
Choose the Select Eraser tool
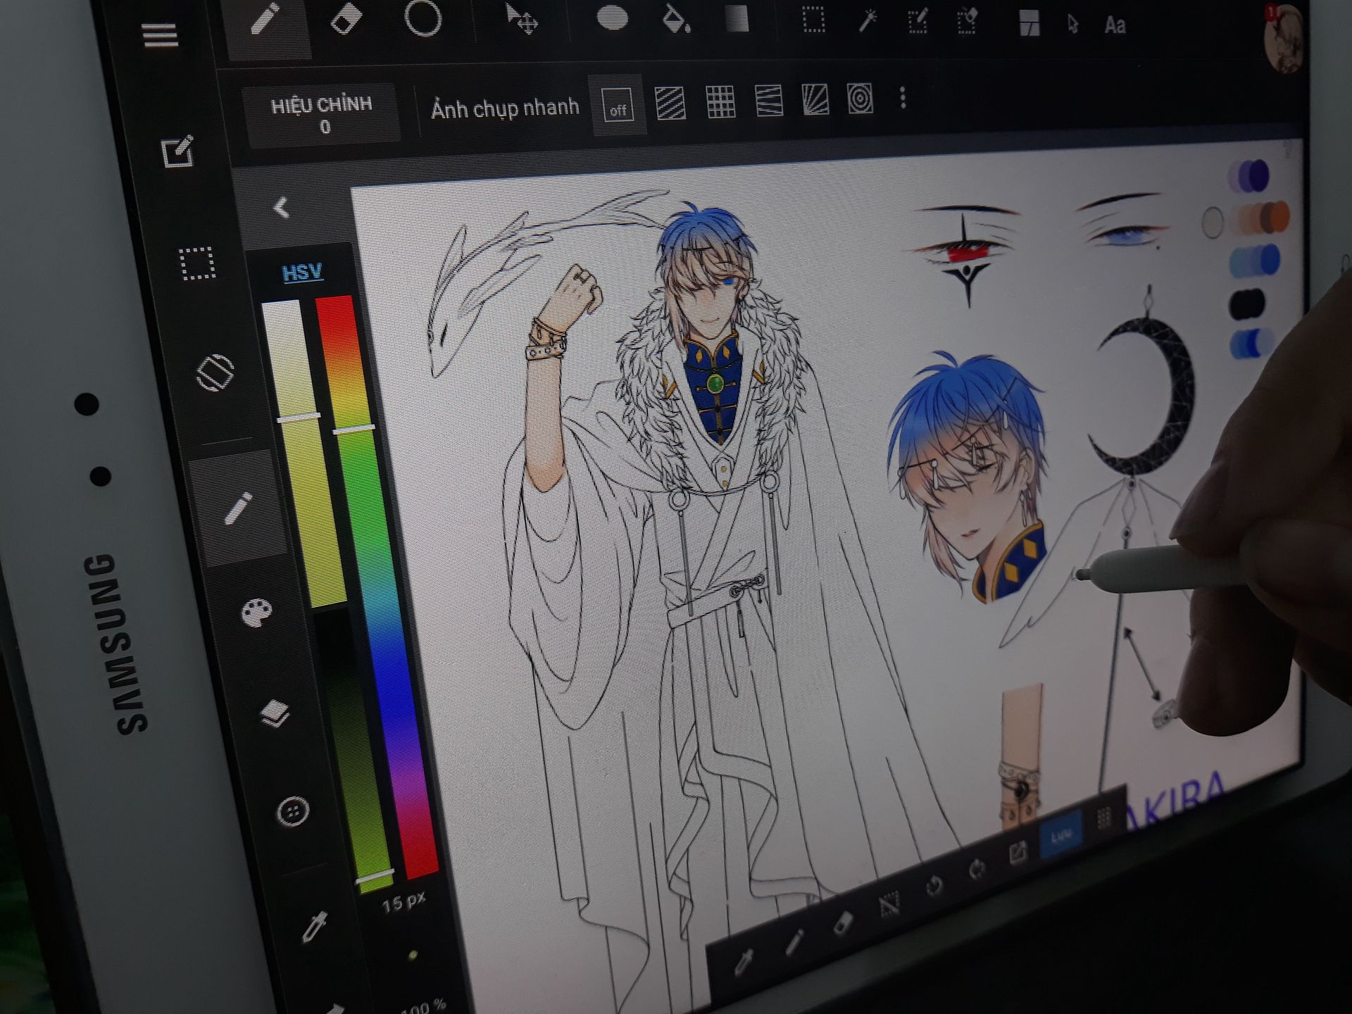click(968, 21)
